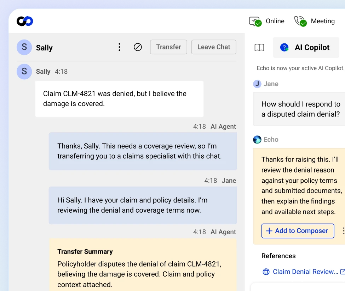Click the References heading
This screenshot has width=345, height=291.
coord(278,256)
